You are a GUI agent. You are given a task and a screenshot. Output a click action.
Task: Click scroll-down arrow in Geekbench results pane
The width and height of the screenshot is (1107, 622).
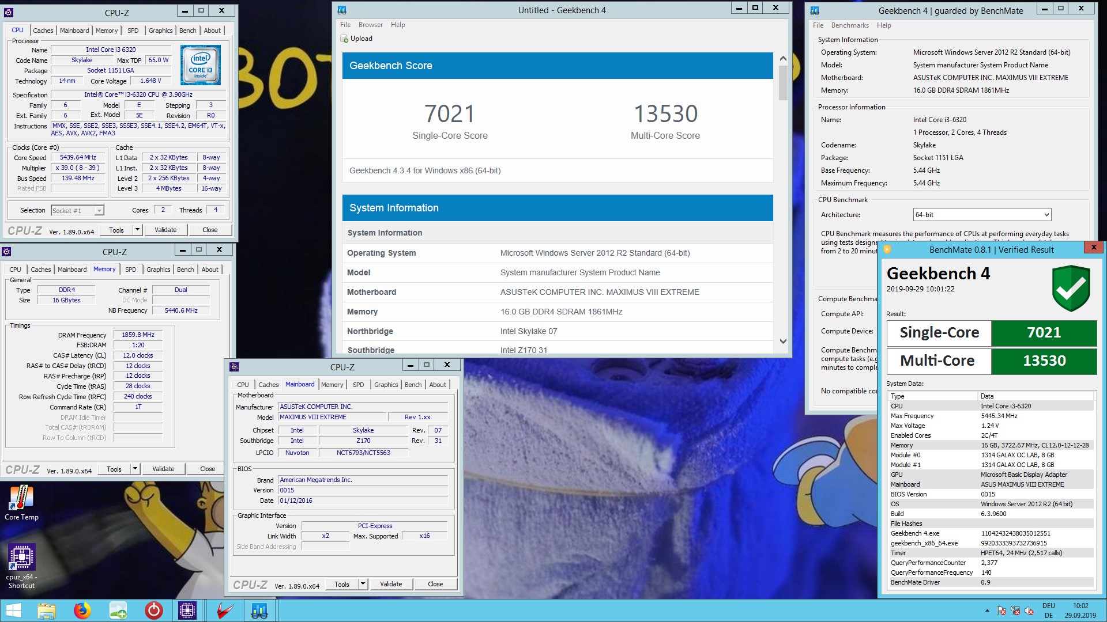pos(783,341)
